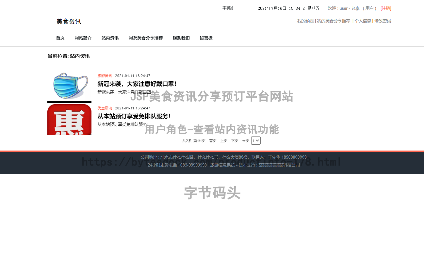
Task: Open 我的预定 page
Action: click(305, 21)
